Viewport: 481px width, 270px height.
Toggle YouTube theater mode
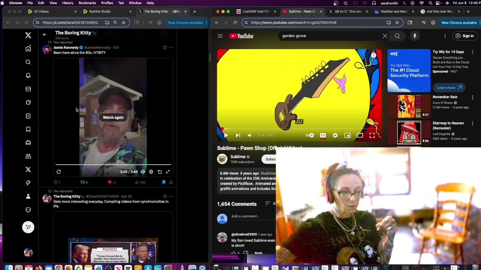[360, 135]
